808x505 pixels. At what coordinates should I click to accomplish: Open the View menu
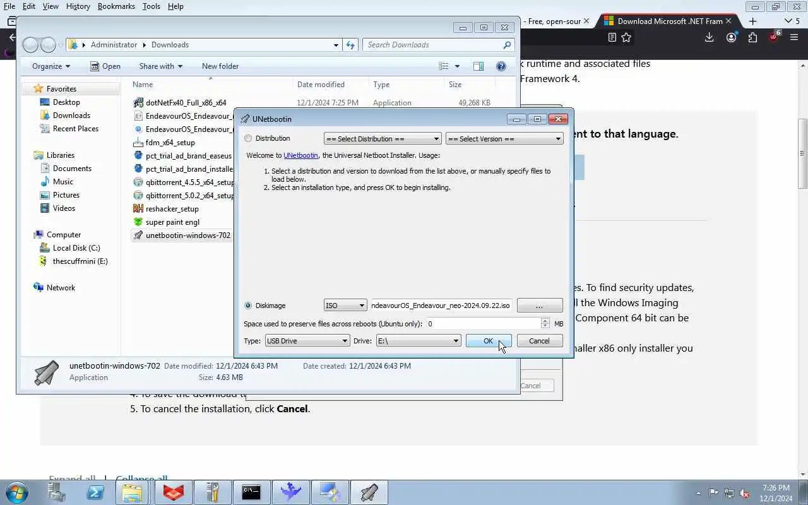[x=50, y=6]
